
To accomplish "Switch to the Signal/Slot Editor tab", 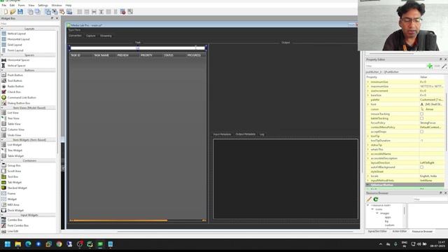I will (x=377, y=232).
